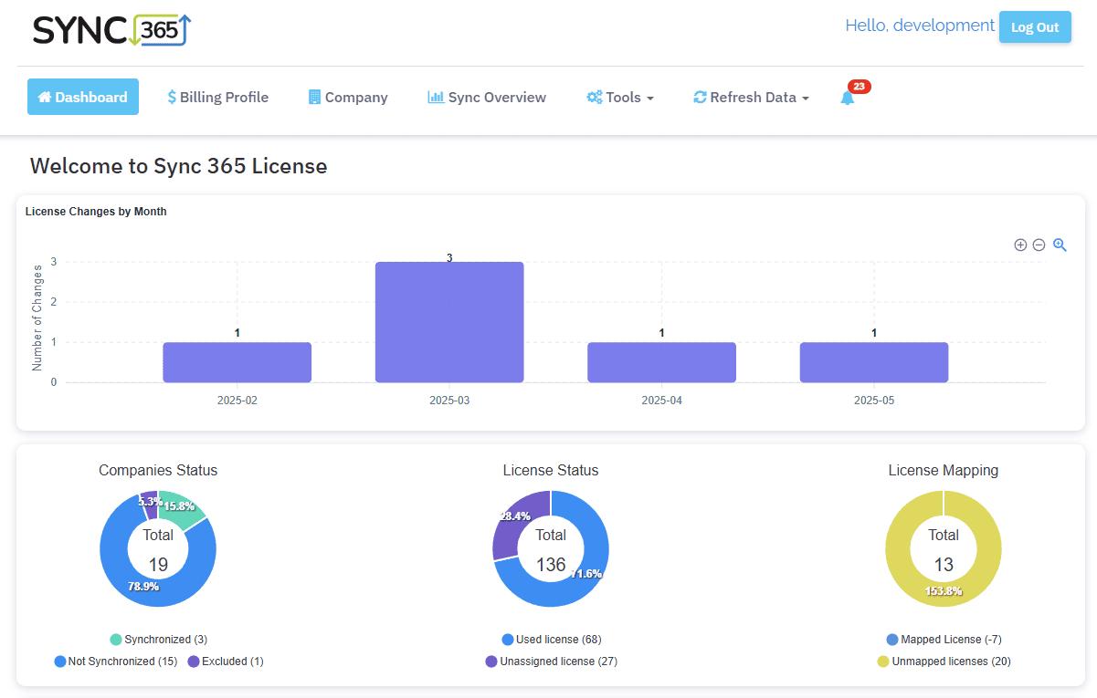Toggle the Excluded legend item
This screenshot has width=1097, height=698.
(226, 662)
